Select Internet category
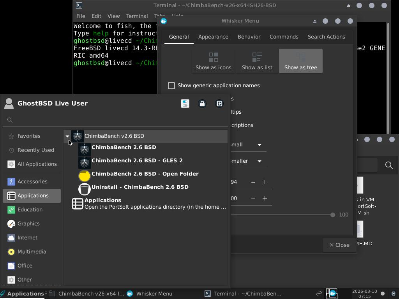 coord(32,237)
